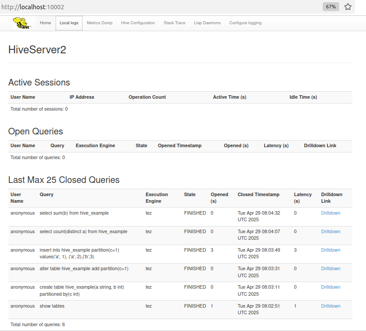This screenshot has width=366, height=331.
Task: Open the Local logs tab
Action: click(x=69, y=23)
